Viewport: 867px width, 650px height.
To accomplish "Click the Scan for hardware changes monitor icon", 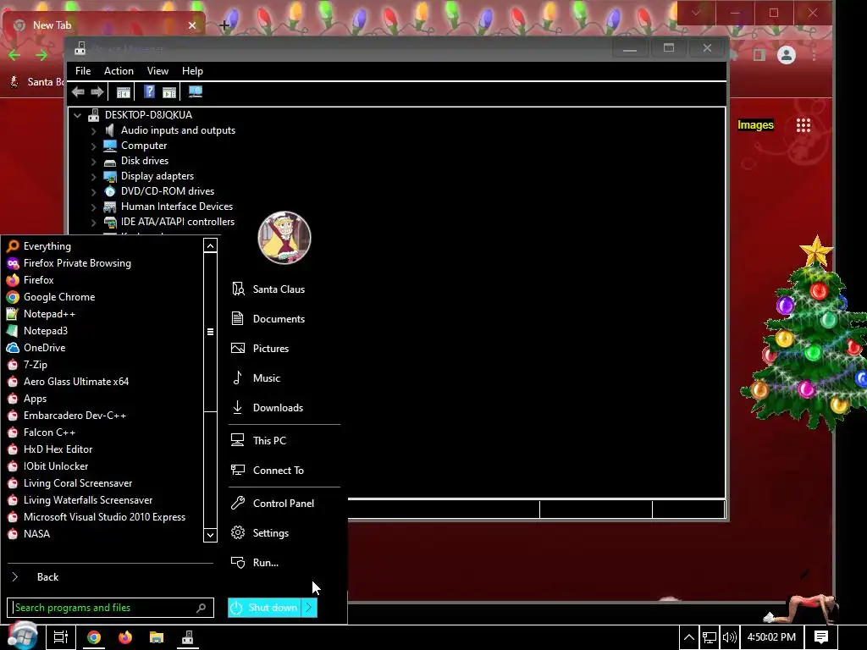I will click(x=196, y=91).
